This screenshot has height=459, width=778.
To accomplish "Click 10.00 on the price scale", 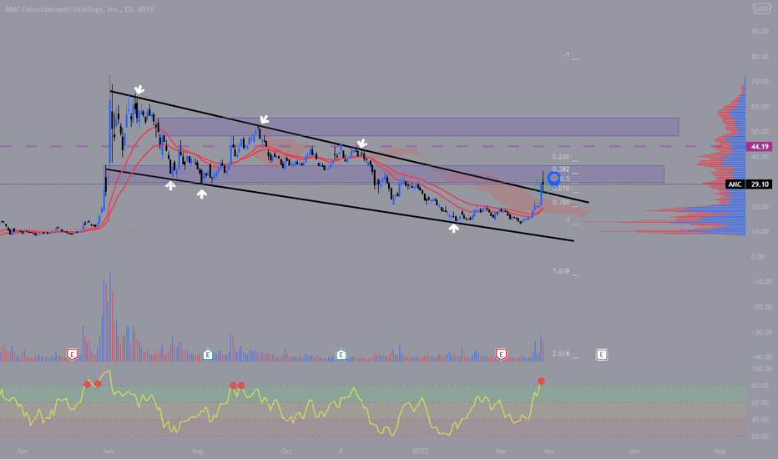I will click(759, 232).
